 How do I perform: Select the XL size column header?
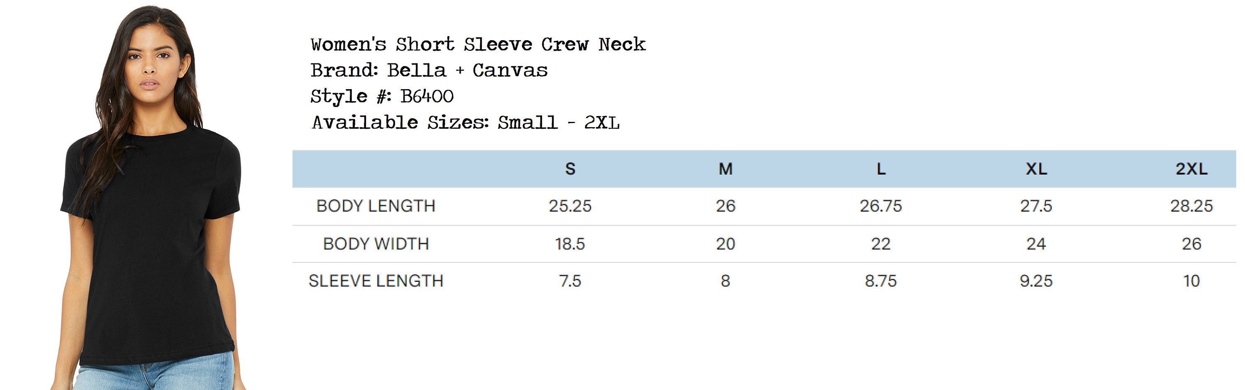pos(1036,169)
